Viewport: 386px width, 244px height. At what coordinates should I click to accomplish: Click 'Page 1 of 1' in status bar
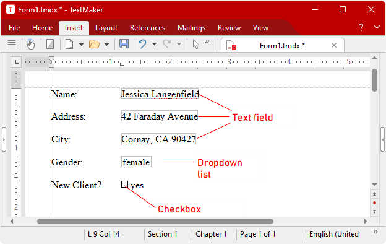click(x=258, y=234)
